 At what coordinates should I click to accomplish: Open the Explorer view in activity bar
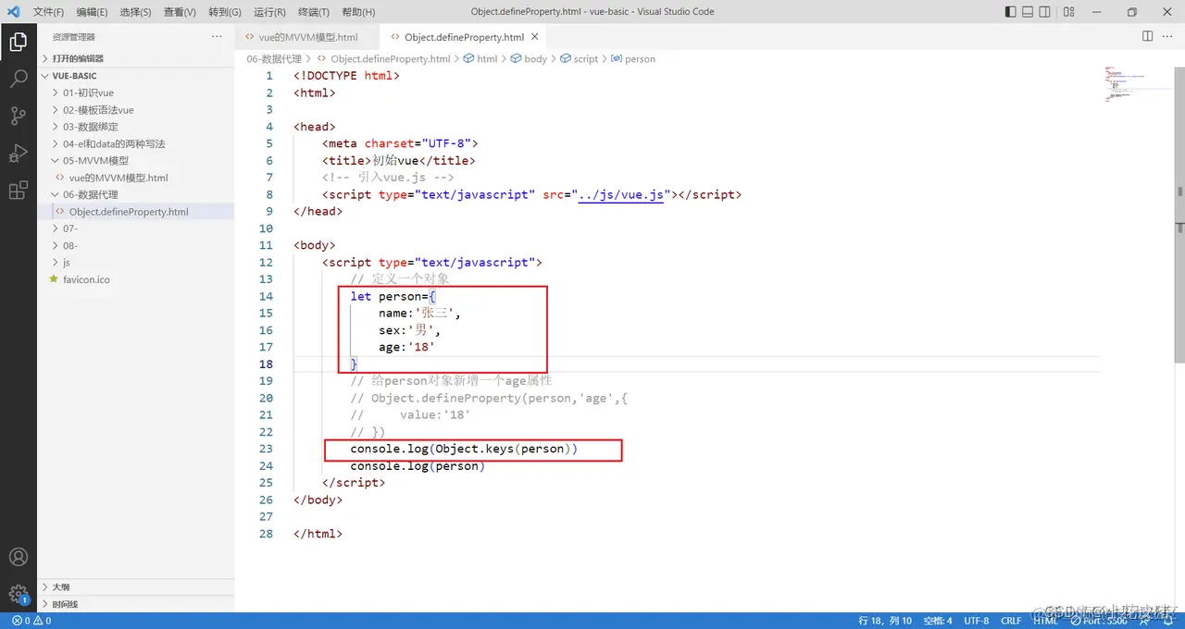(18, 42)
